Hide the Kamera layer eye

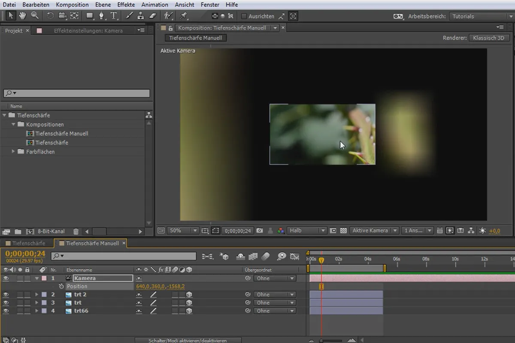click(6, 278)
